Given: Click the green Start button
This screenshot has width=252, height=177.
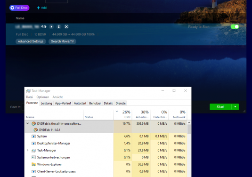Looking at the screenshot, I should pos(220,107).
